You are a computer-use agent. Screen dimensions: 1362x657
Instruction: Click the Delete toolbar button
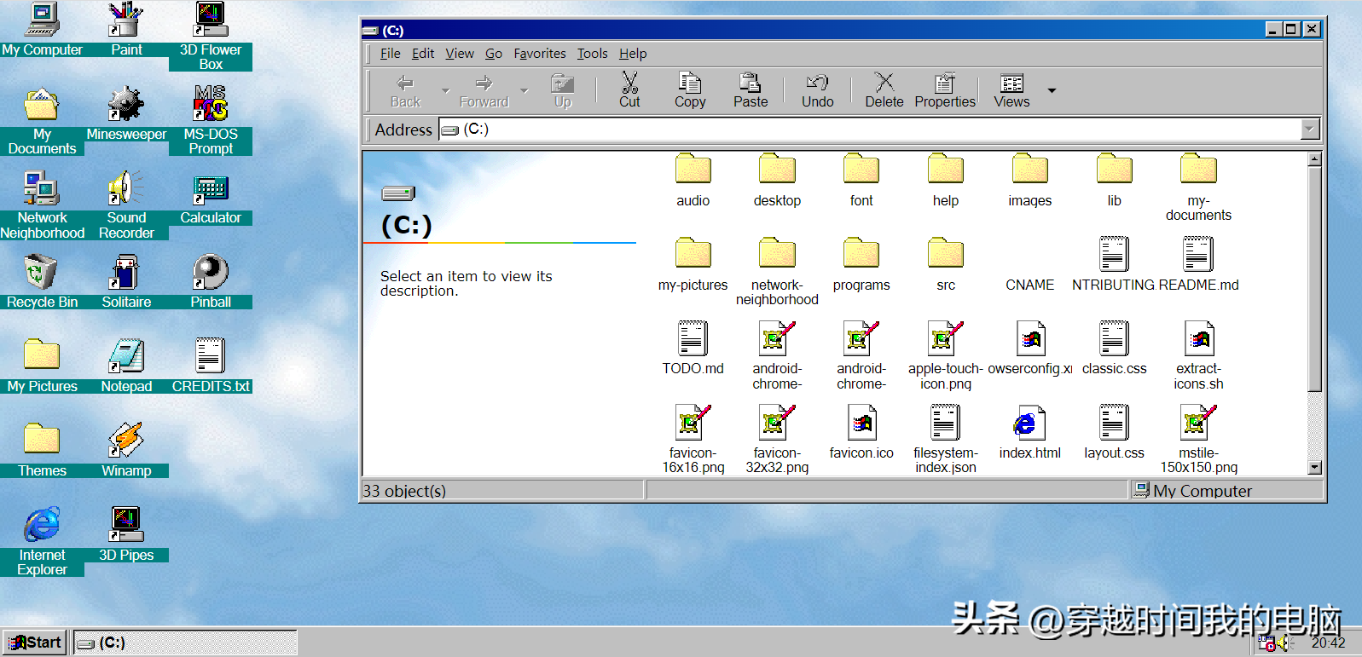point(884,90)
